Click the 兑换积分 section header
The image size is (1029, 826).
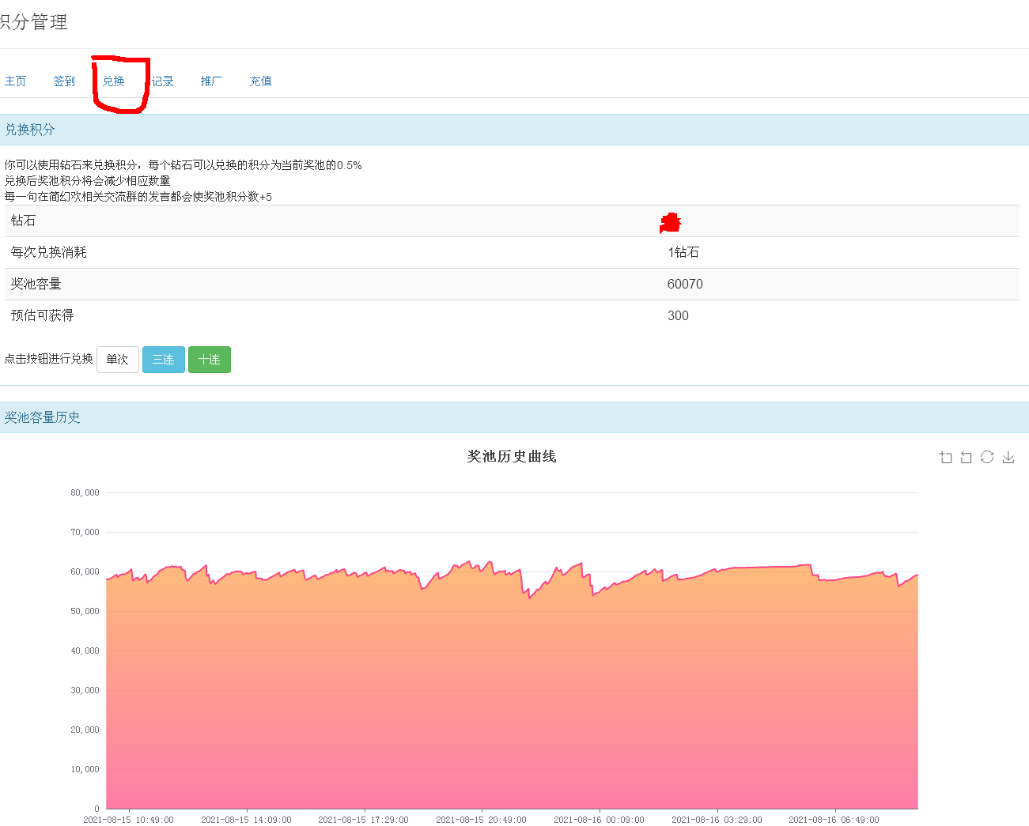coord(514,130)
